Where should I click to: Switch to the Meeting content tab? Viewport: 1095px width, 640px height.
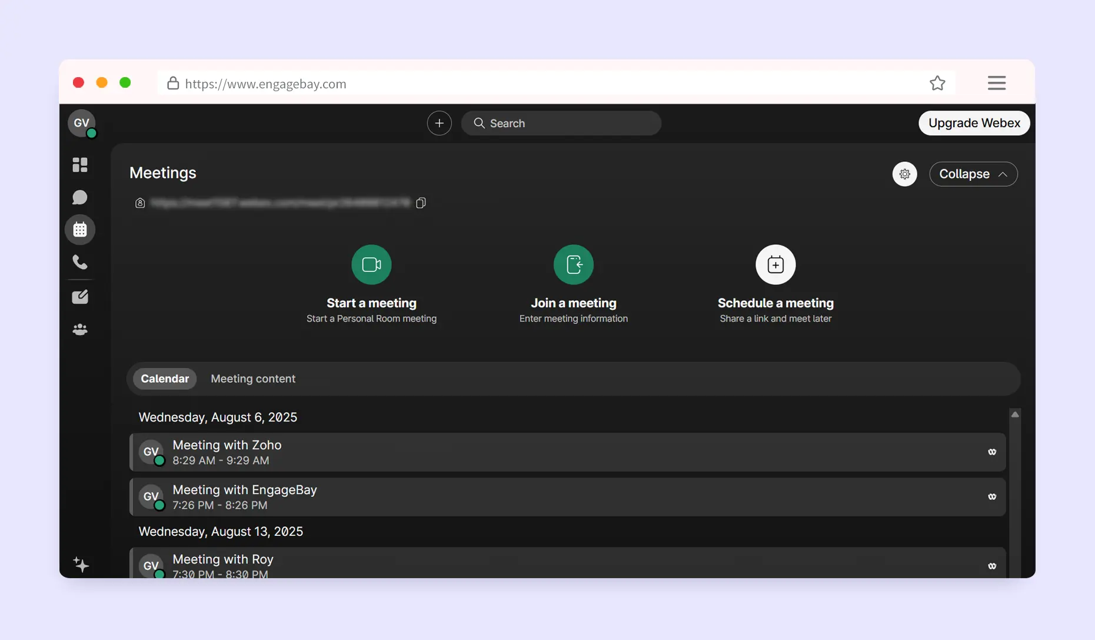253,379
